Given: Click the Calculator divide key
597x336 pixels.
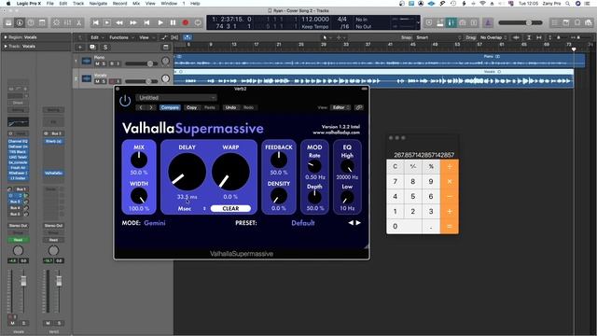Looking at the screenshot, I should (450, 167).
